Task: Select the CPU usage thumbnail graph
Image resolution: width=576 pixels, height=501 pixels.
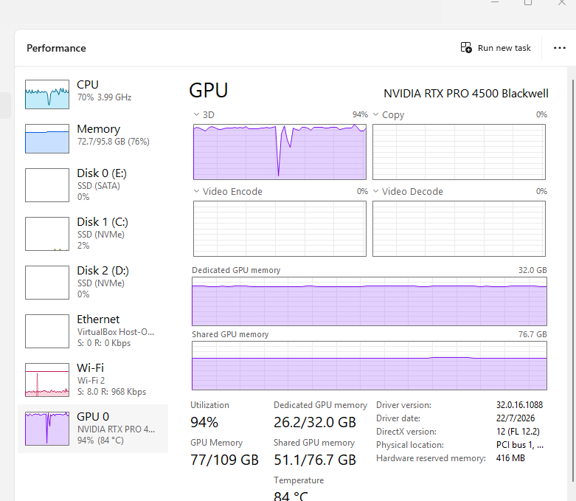Action: [47, 94]
